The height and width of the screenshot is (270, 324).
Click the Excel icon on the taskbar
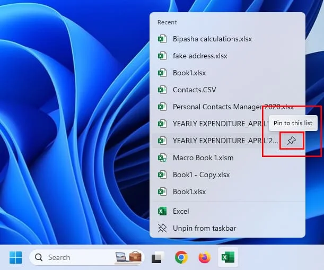[x=228, y=257]
